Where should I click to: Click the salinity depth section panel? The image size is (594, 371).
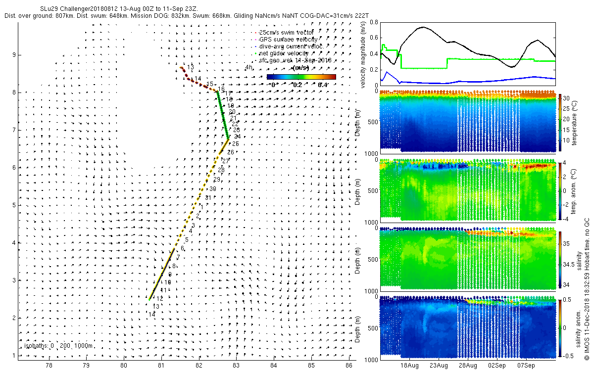click(x=468, y=258)
